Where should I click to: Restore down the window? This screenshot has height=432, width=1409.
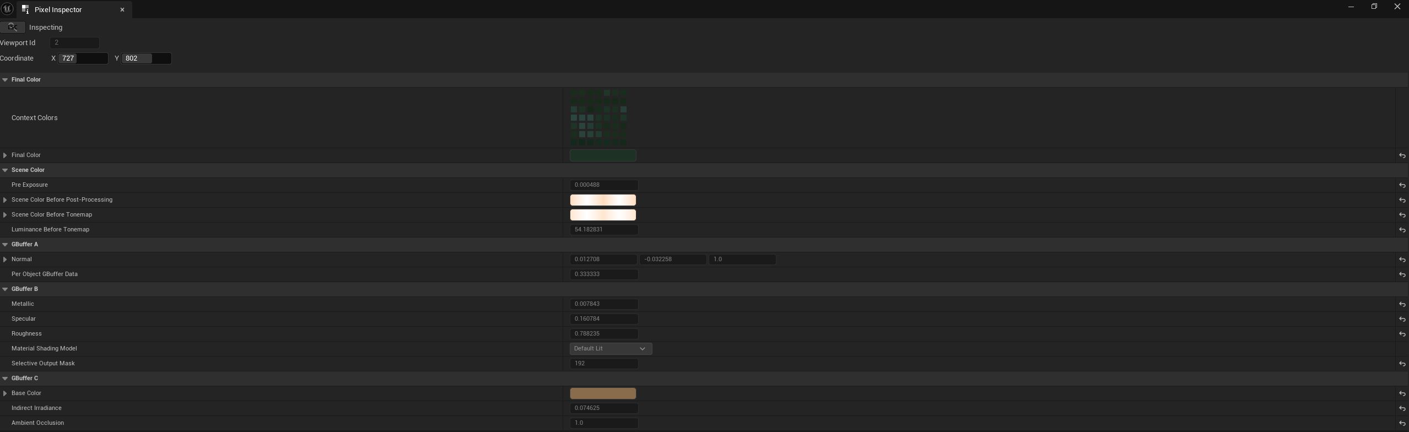click(1374, 7)
